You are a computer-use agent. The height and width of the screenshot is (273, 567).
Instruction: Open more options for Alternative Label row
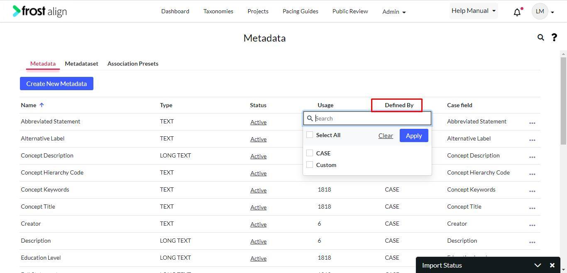pyautogui.click(x=532, y=140)
